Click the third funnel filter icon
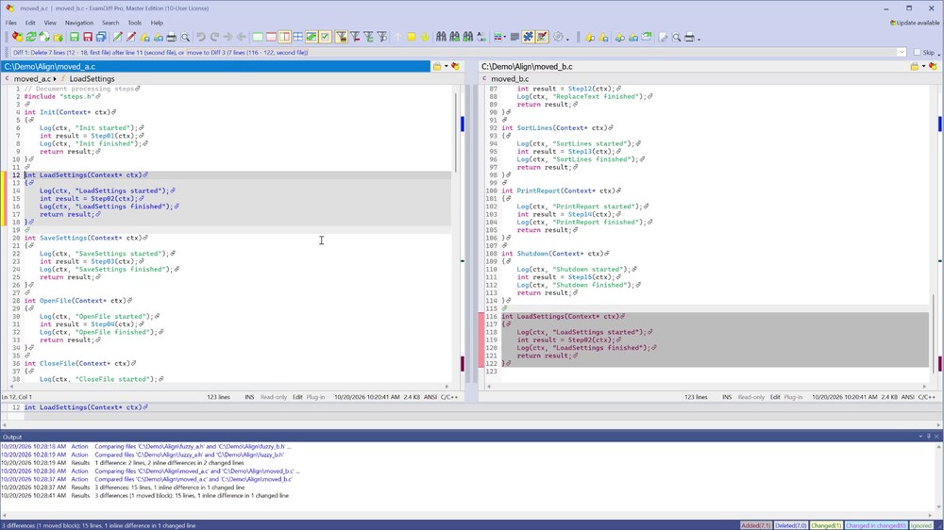 368,38
